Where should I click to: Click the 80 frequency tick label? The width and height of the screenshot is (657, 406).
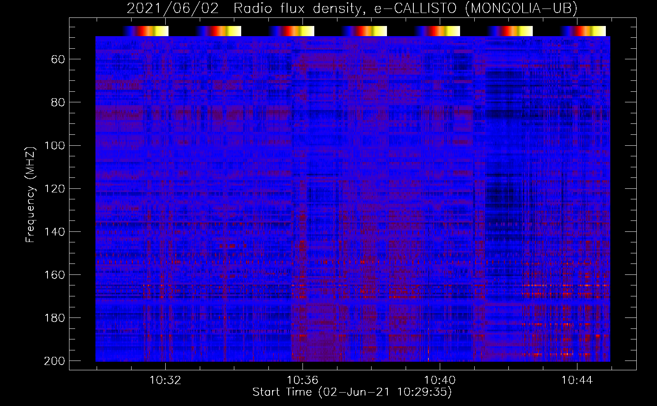tap(58, 103)
